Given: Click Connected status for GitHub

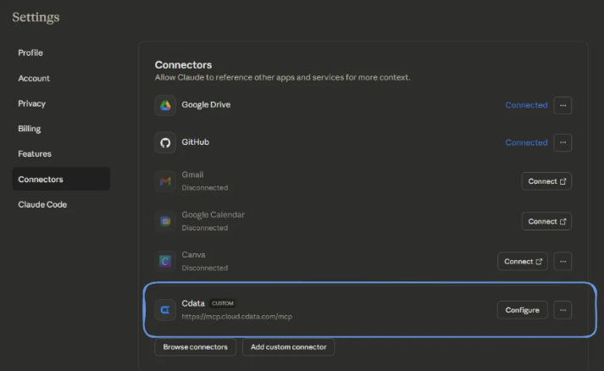Looking at the screenshot, I should [x=526, y=142].
